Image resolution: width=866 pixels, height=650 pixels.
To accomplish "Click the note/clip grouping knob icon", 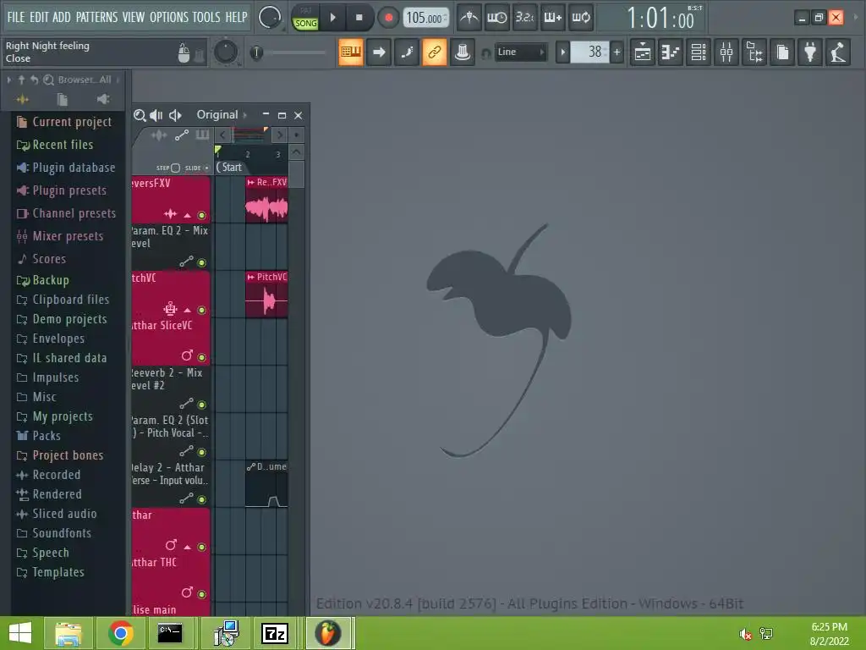I will [x=463, y=52].
